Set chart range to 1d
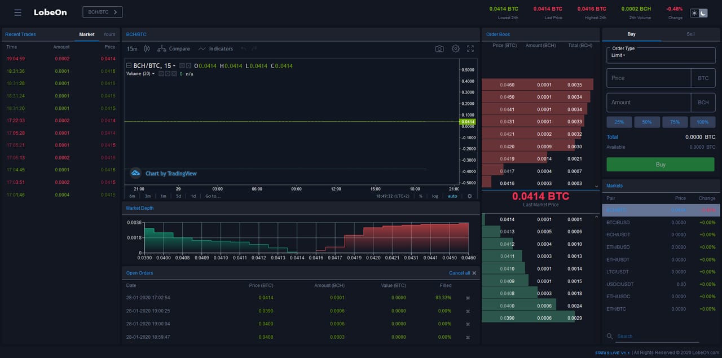 [193, 196]
